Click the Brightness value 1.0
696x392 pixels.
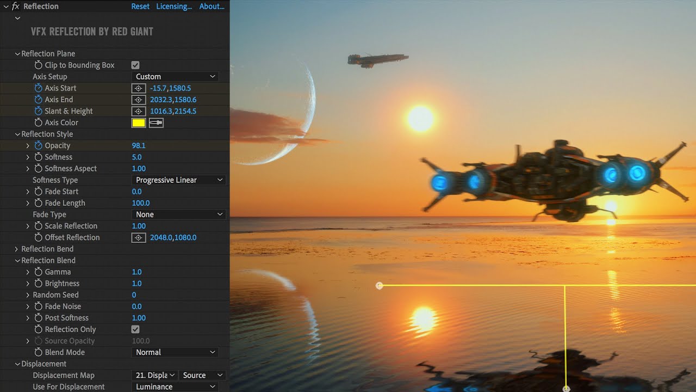tap(136, 283)
